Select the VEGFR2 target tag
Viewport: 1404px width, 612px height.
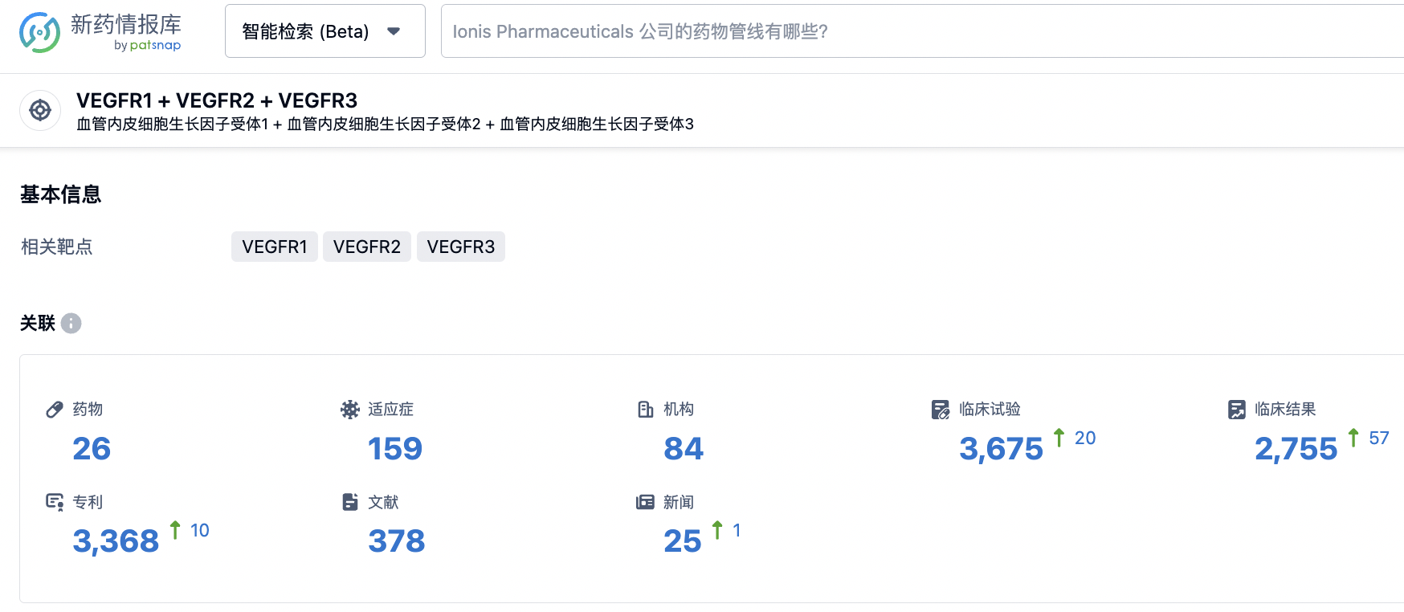click(x=367, y=247)
